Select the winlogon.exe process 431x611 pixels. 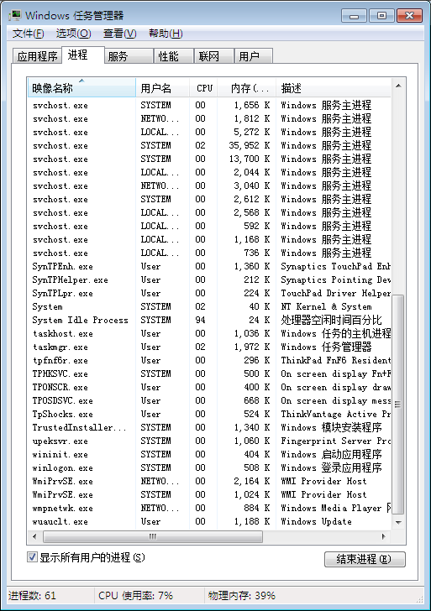[x=209, y=467]
